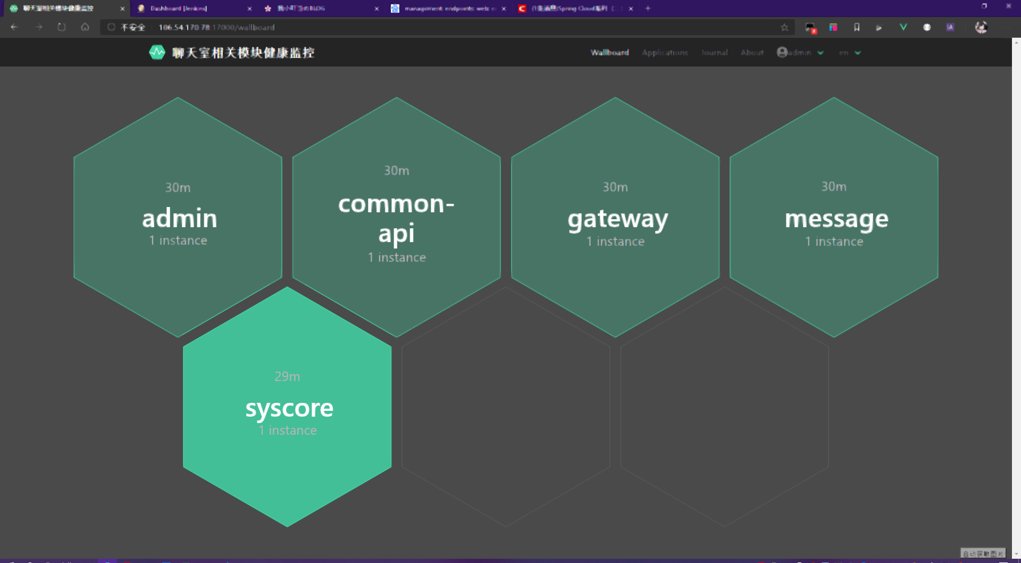Open the syscore application hexagon
Viewport: 1021px width, 563px height.
(x=288, y=407)
